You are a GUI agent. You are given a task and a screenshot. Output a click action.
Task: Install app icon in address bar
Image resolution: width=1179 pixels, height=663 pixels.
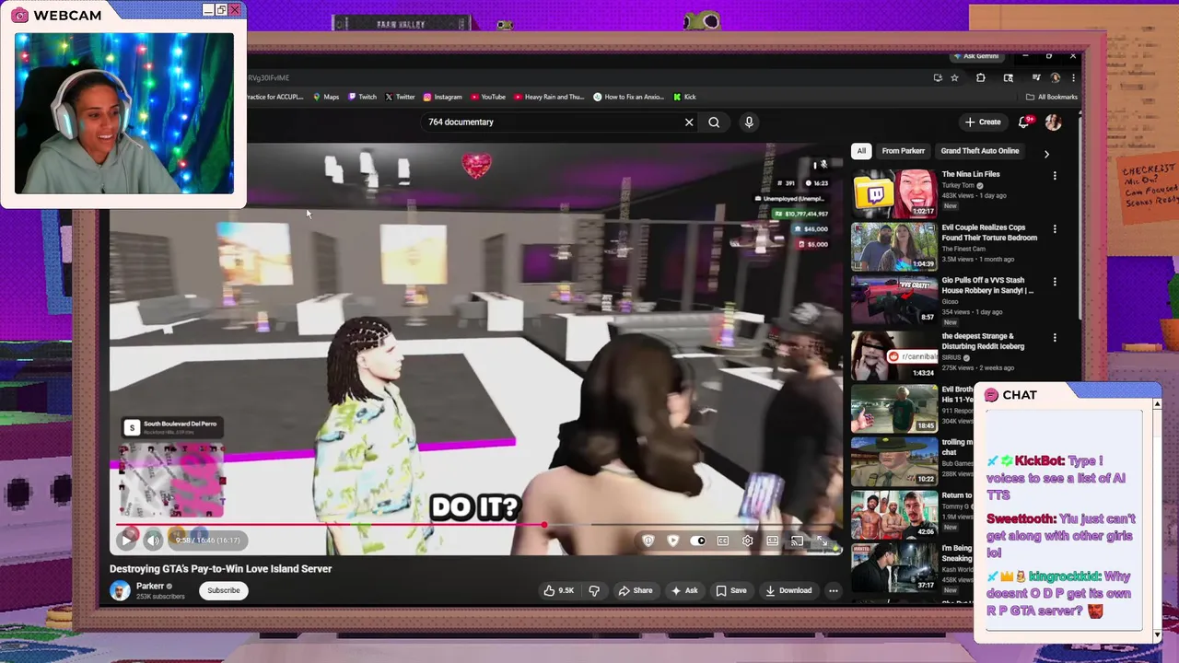pyautogui.click(x=937, y=78)
